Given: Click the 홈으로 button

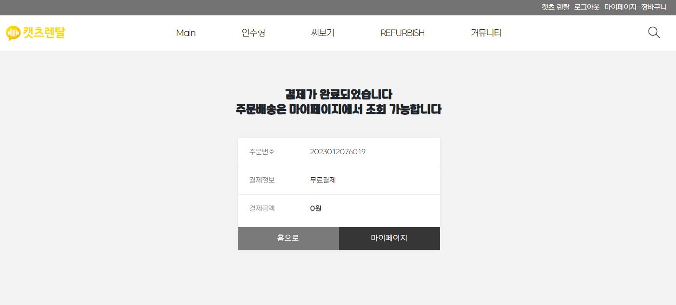Looking at the screenshot, I should (288, 238).
